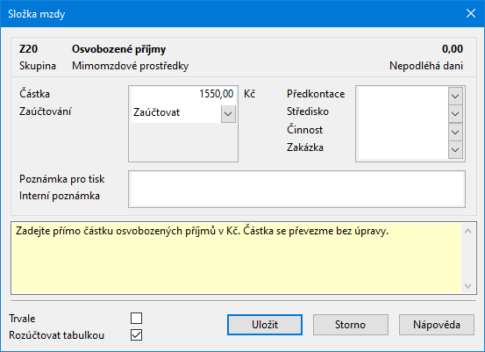Enable the Trvale checkbox

137,318
